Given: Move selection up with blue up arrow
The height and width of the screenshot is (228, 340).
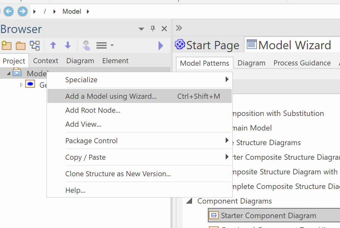Looking at the screenshot, I should [x=53, y=45].
